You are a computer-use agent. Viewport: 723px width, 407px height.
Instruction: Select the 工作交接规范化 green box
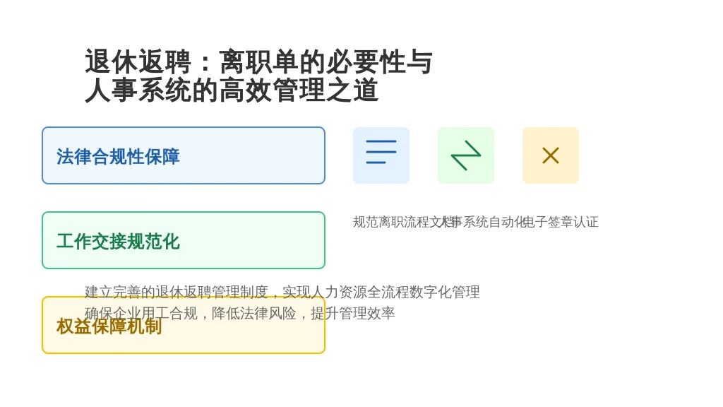[184, 240]
